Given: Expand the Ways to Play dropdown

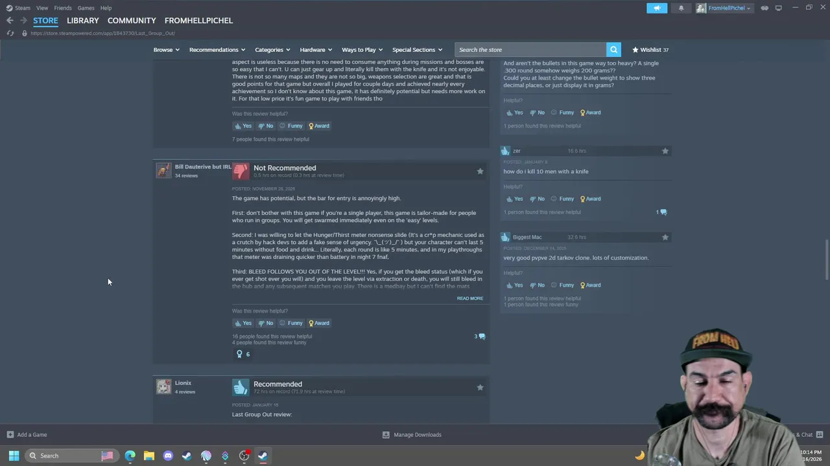Looking at the screenshot, I should click(362, 50).
